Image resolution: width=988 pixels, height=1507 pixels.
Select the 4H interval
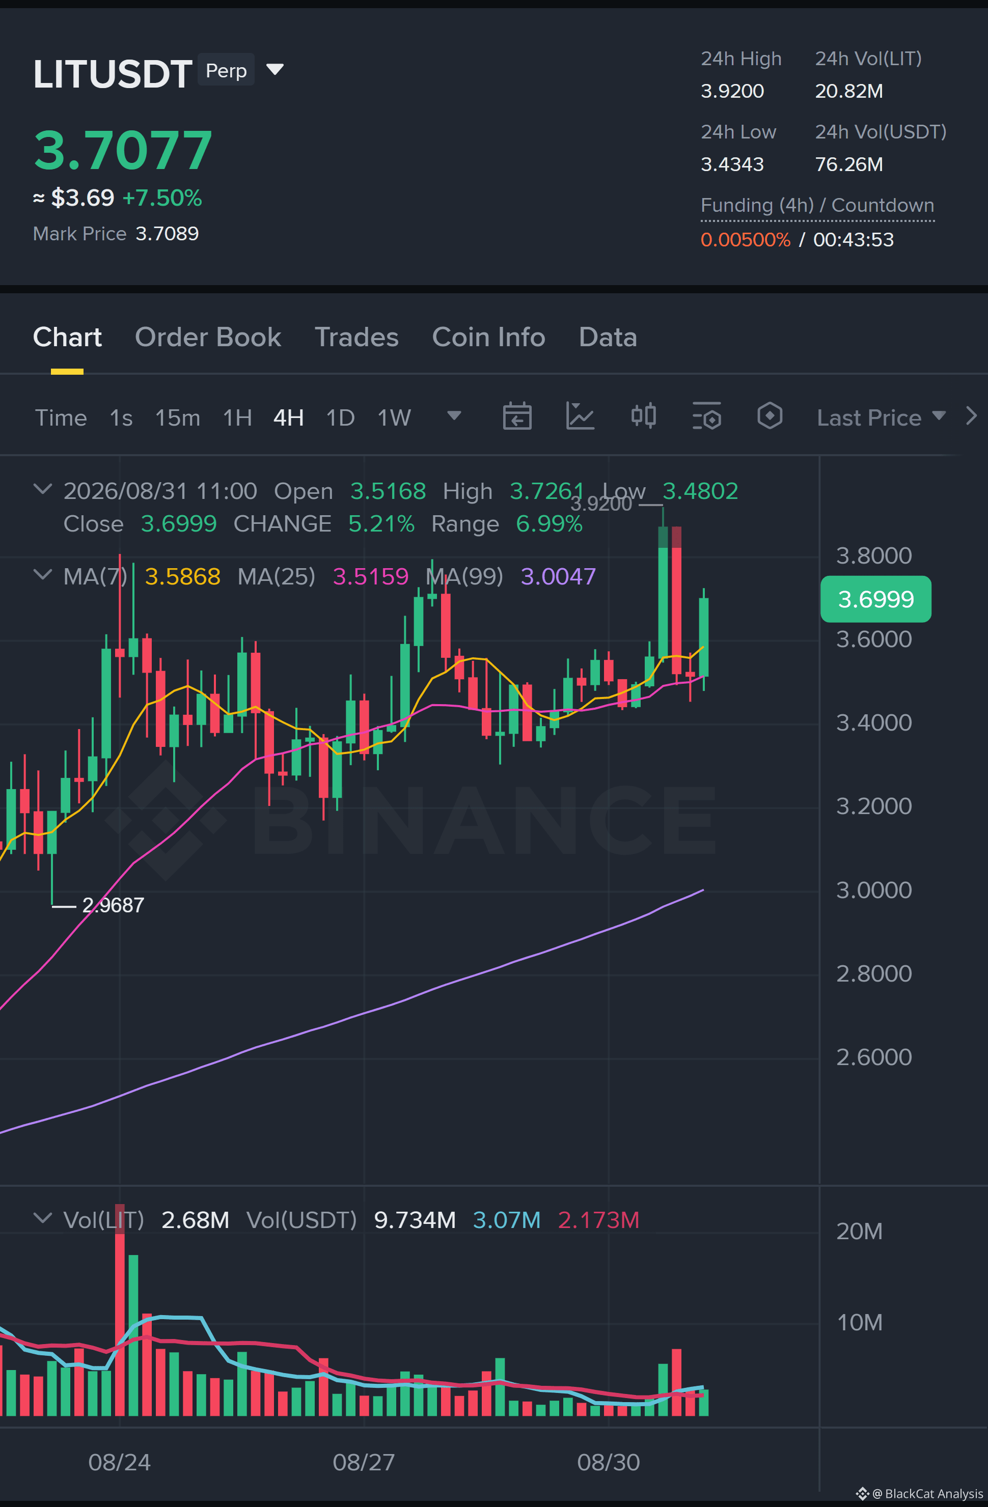pyautogui.click(x=288, y=418)
